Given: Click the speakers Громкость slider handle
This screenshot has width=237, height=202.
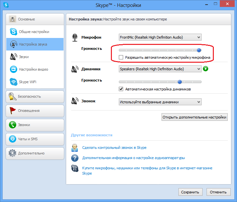Looking at the screenshot, I should click(180, 82).
